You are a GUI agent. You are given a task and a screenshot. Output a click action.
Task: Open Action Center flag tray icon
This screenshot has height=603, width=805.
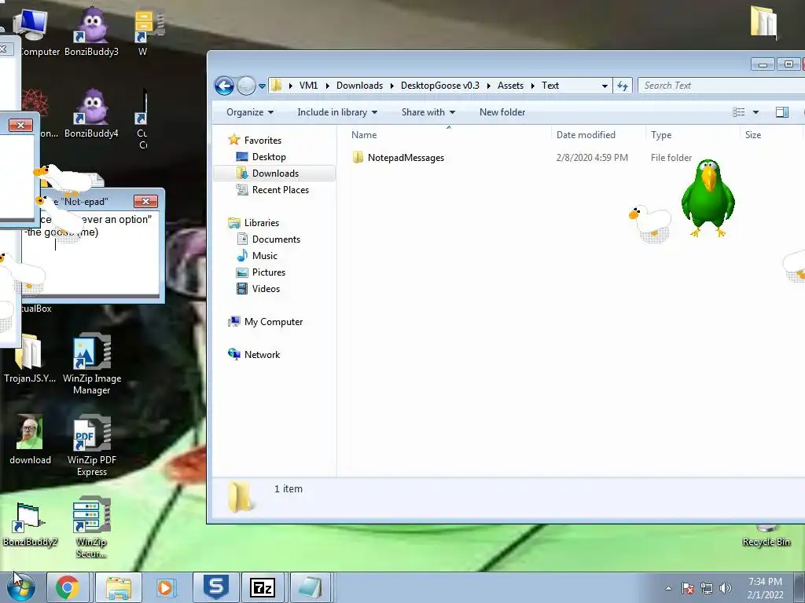click(688, 588)
